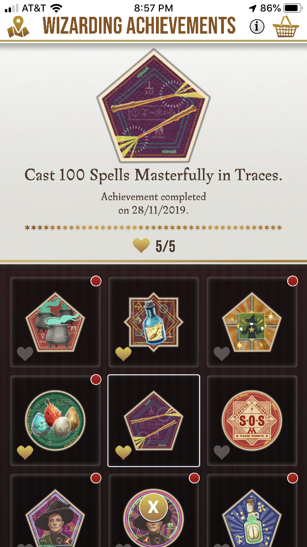Tap the gold X close button

(153, 507)
